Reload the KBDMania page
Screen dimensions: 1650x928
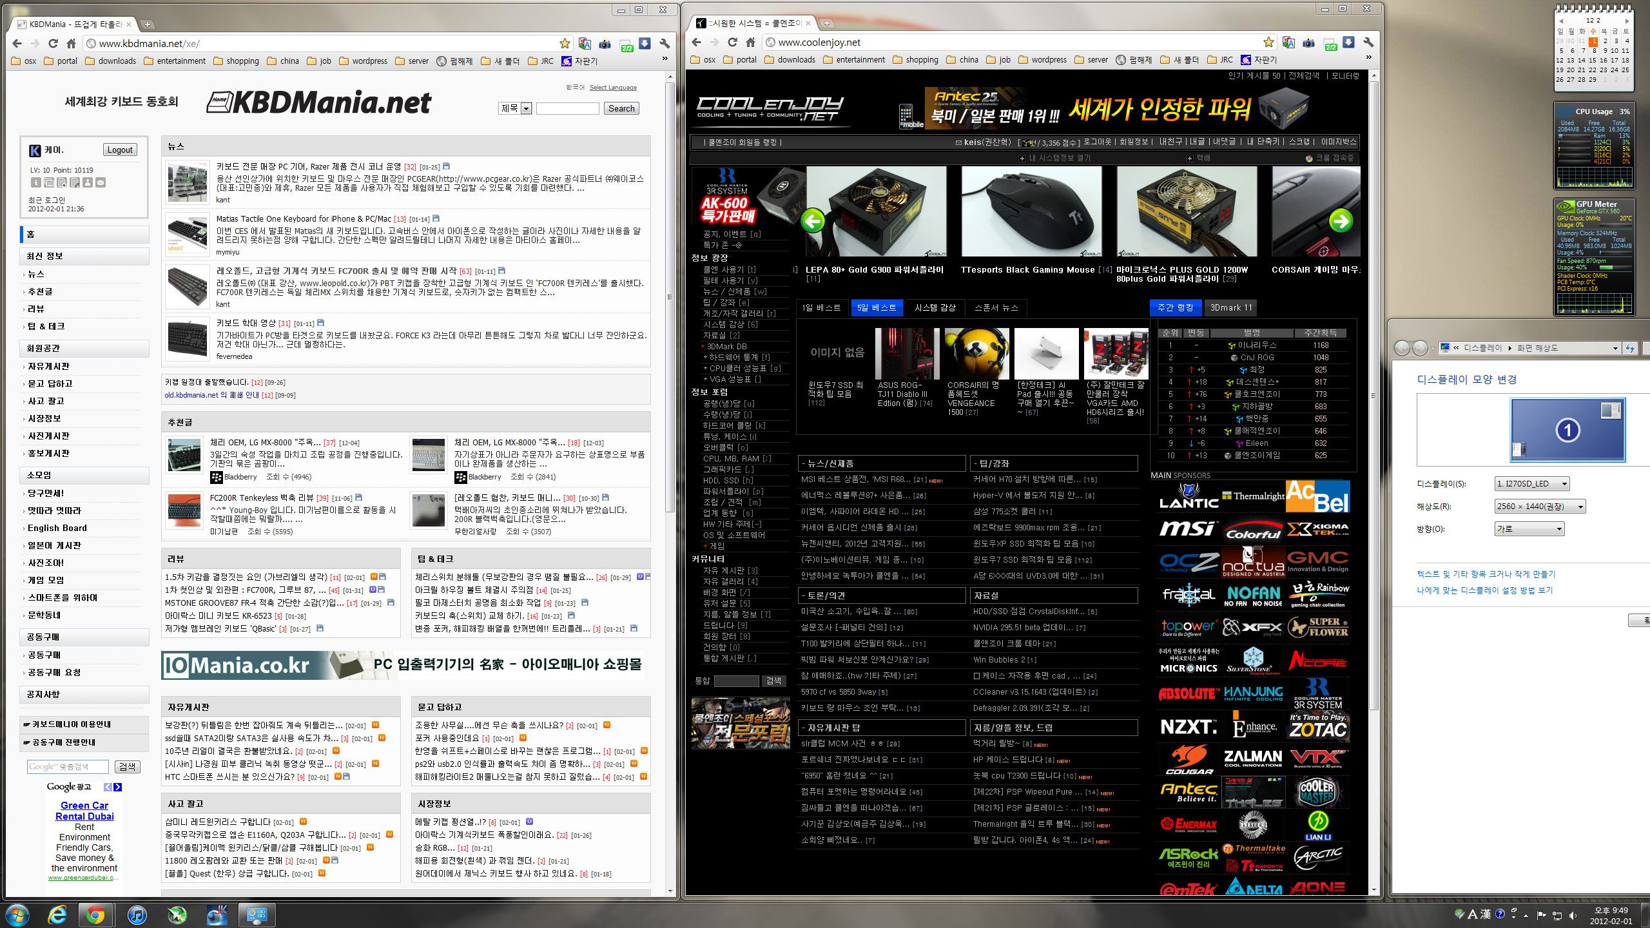53,43
